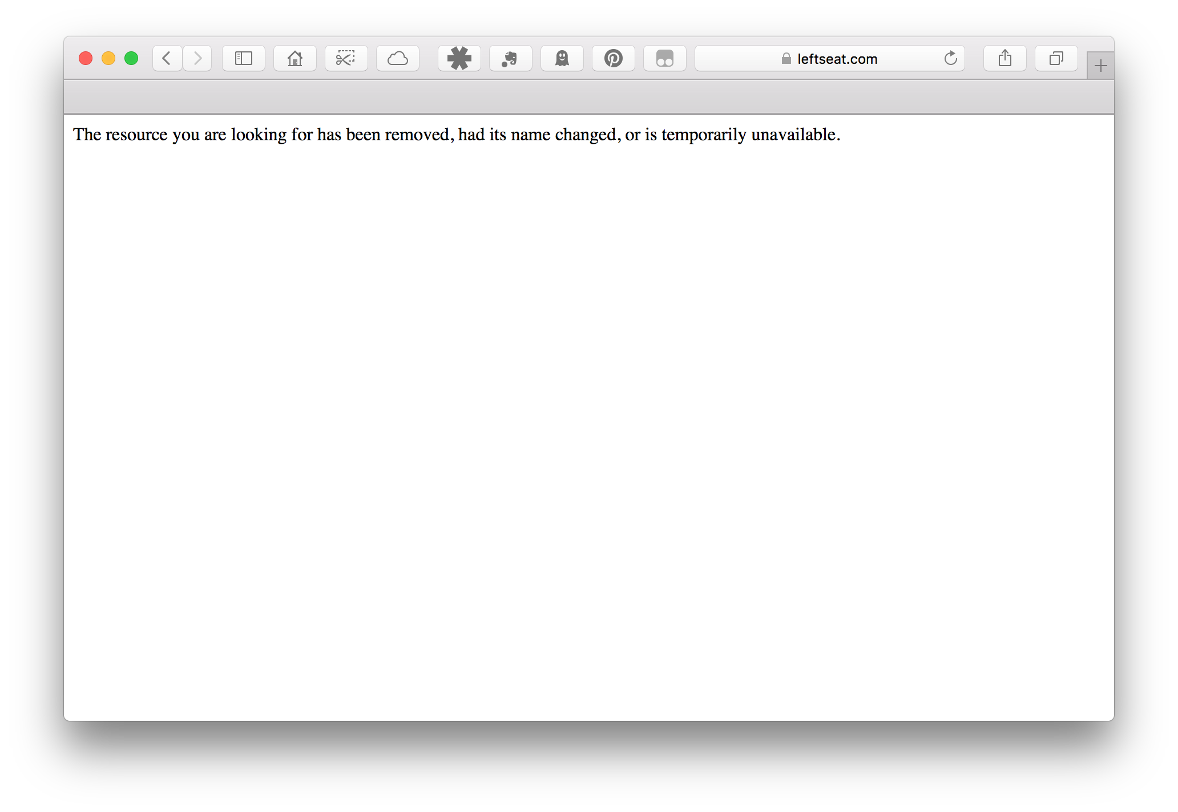Image resolution: width=1178 pixels, height=812 pixels.
Task: Go forward to the next page
Action: click(x=197, y=58)
